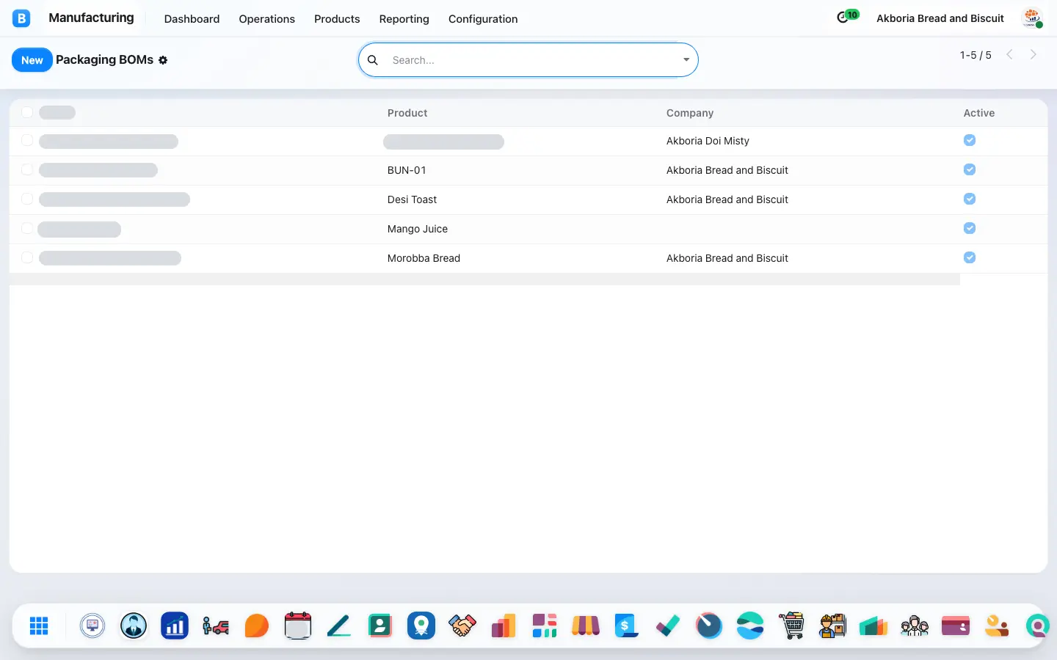Go to the Dashboard menu
This screenshot has height=660, width=1057.
(x=192, y=19)
